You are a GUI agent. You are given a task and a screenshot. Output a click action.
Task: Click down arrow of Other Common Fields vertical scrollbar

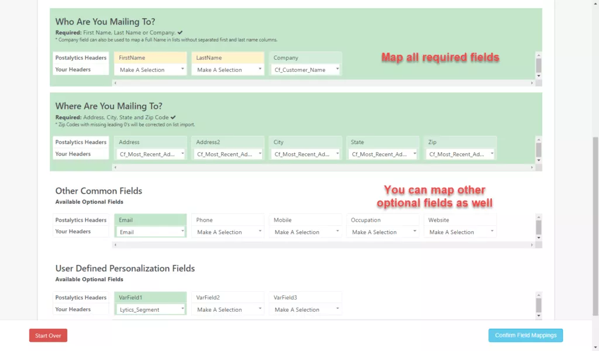point(539,238)
